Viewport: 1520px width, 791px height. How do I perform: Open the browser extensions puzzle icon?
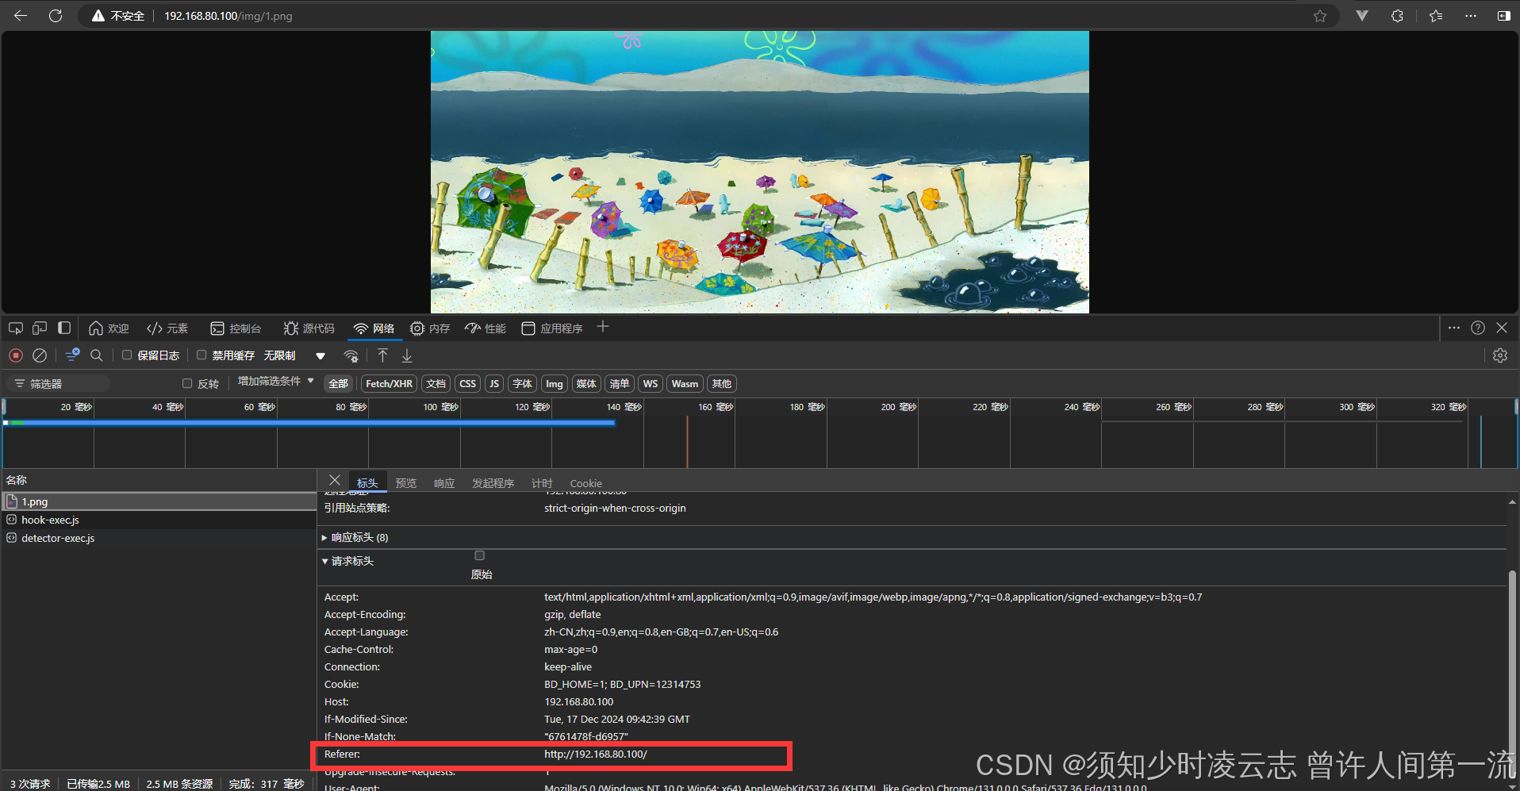pos(1398,16)
